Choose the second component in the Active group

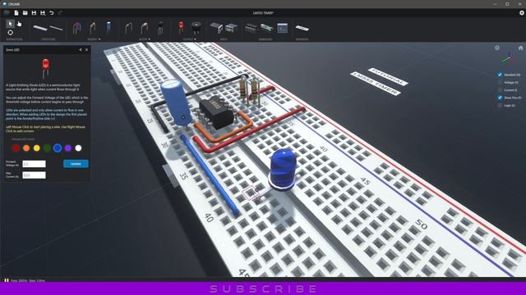(145, 28)
